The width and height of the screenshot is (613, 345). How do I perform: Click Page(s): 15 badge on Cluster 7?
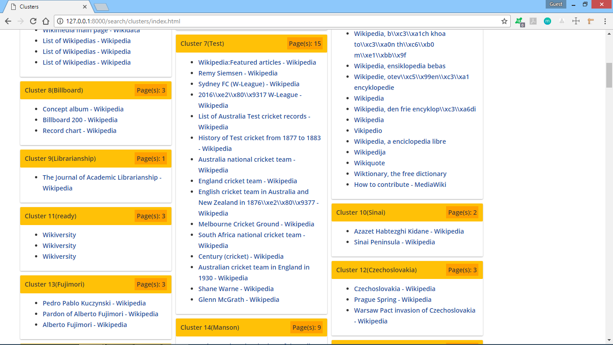pos(305,44)
